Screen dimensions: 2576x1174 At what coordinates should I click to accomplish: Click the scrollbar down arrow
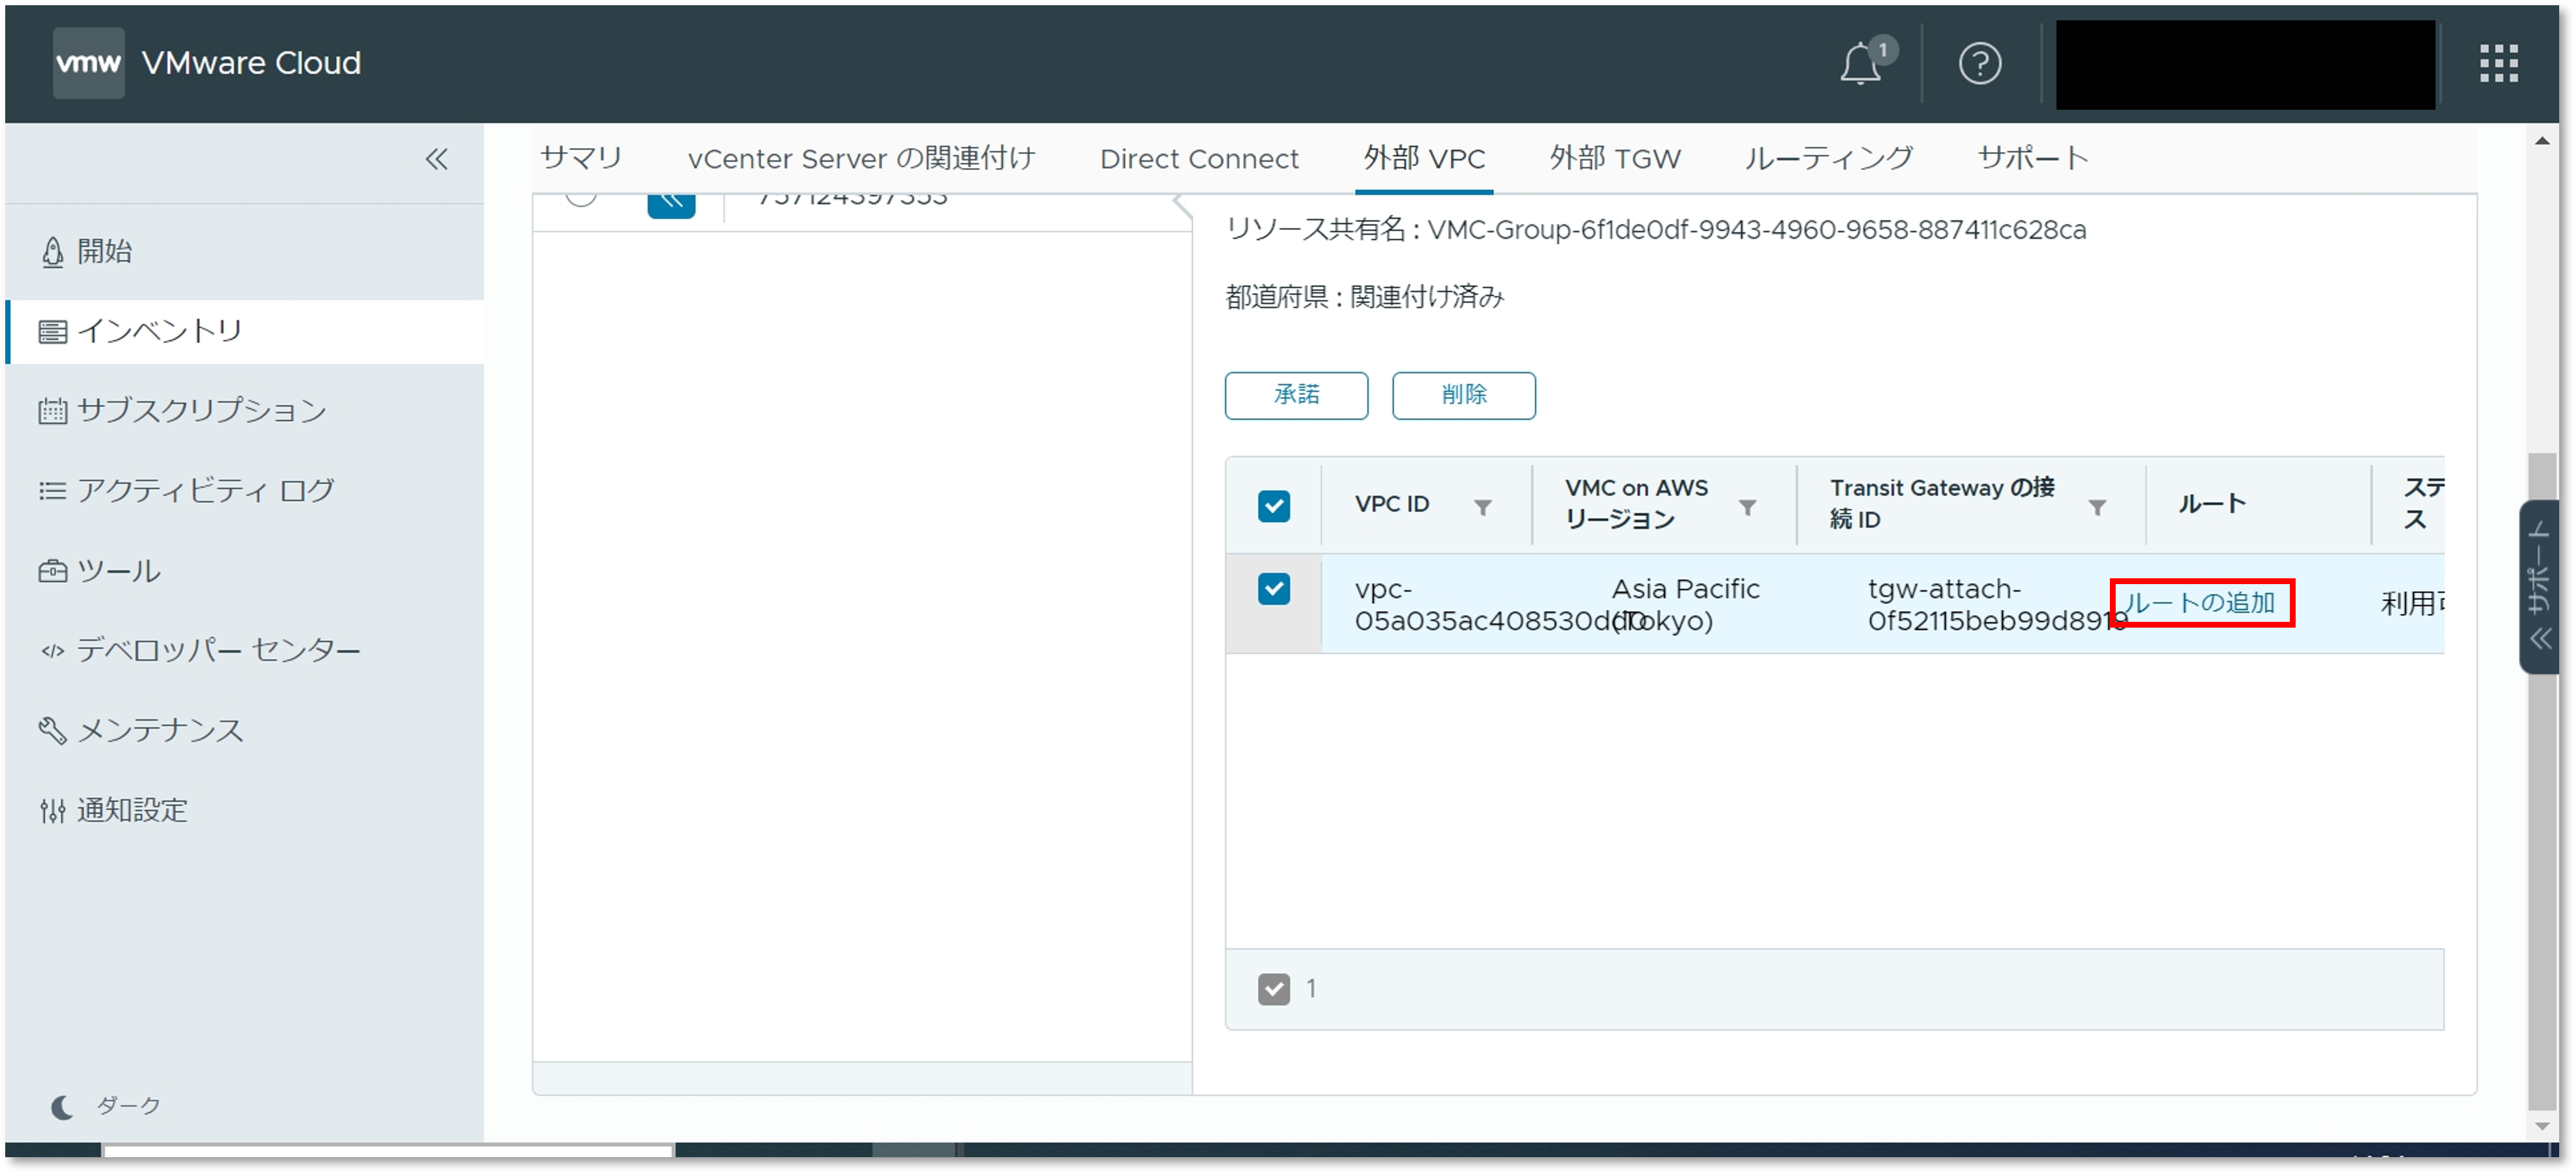tap(2541, 1126)
